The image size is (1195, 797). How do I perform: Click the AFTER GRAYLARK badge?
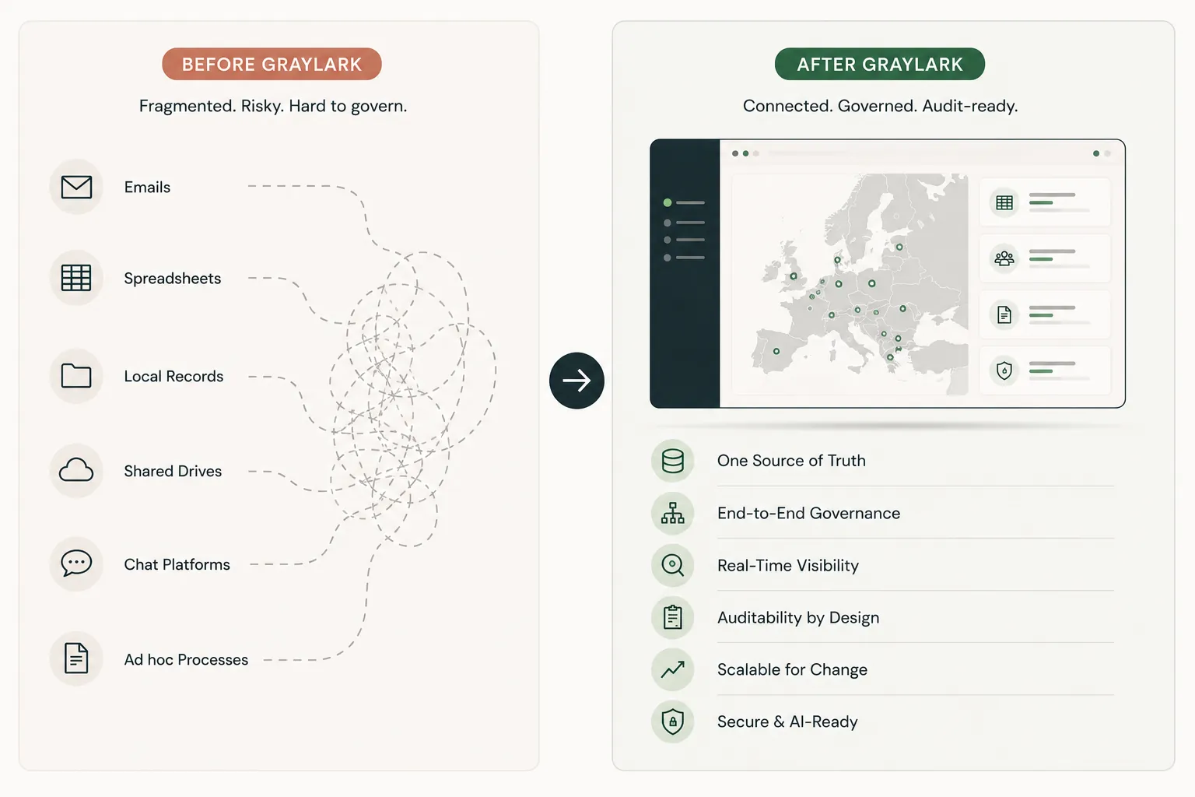tap(880, 64)
